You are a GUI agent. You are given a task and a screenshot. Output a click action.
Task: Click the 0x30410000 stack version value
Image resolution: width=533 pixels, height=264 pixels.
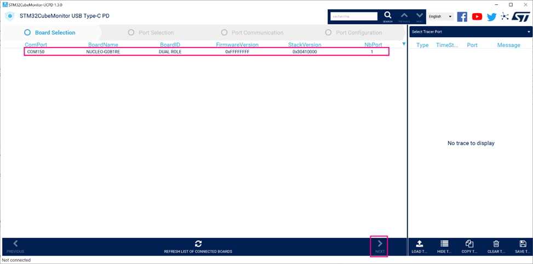(x=305, y=52)
